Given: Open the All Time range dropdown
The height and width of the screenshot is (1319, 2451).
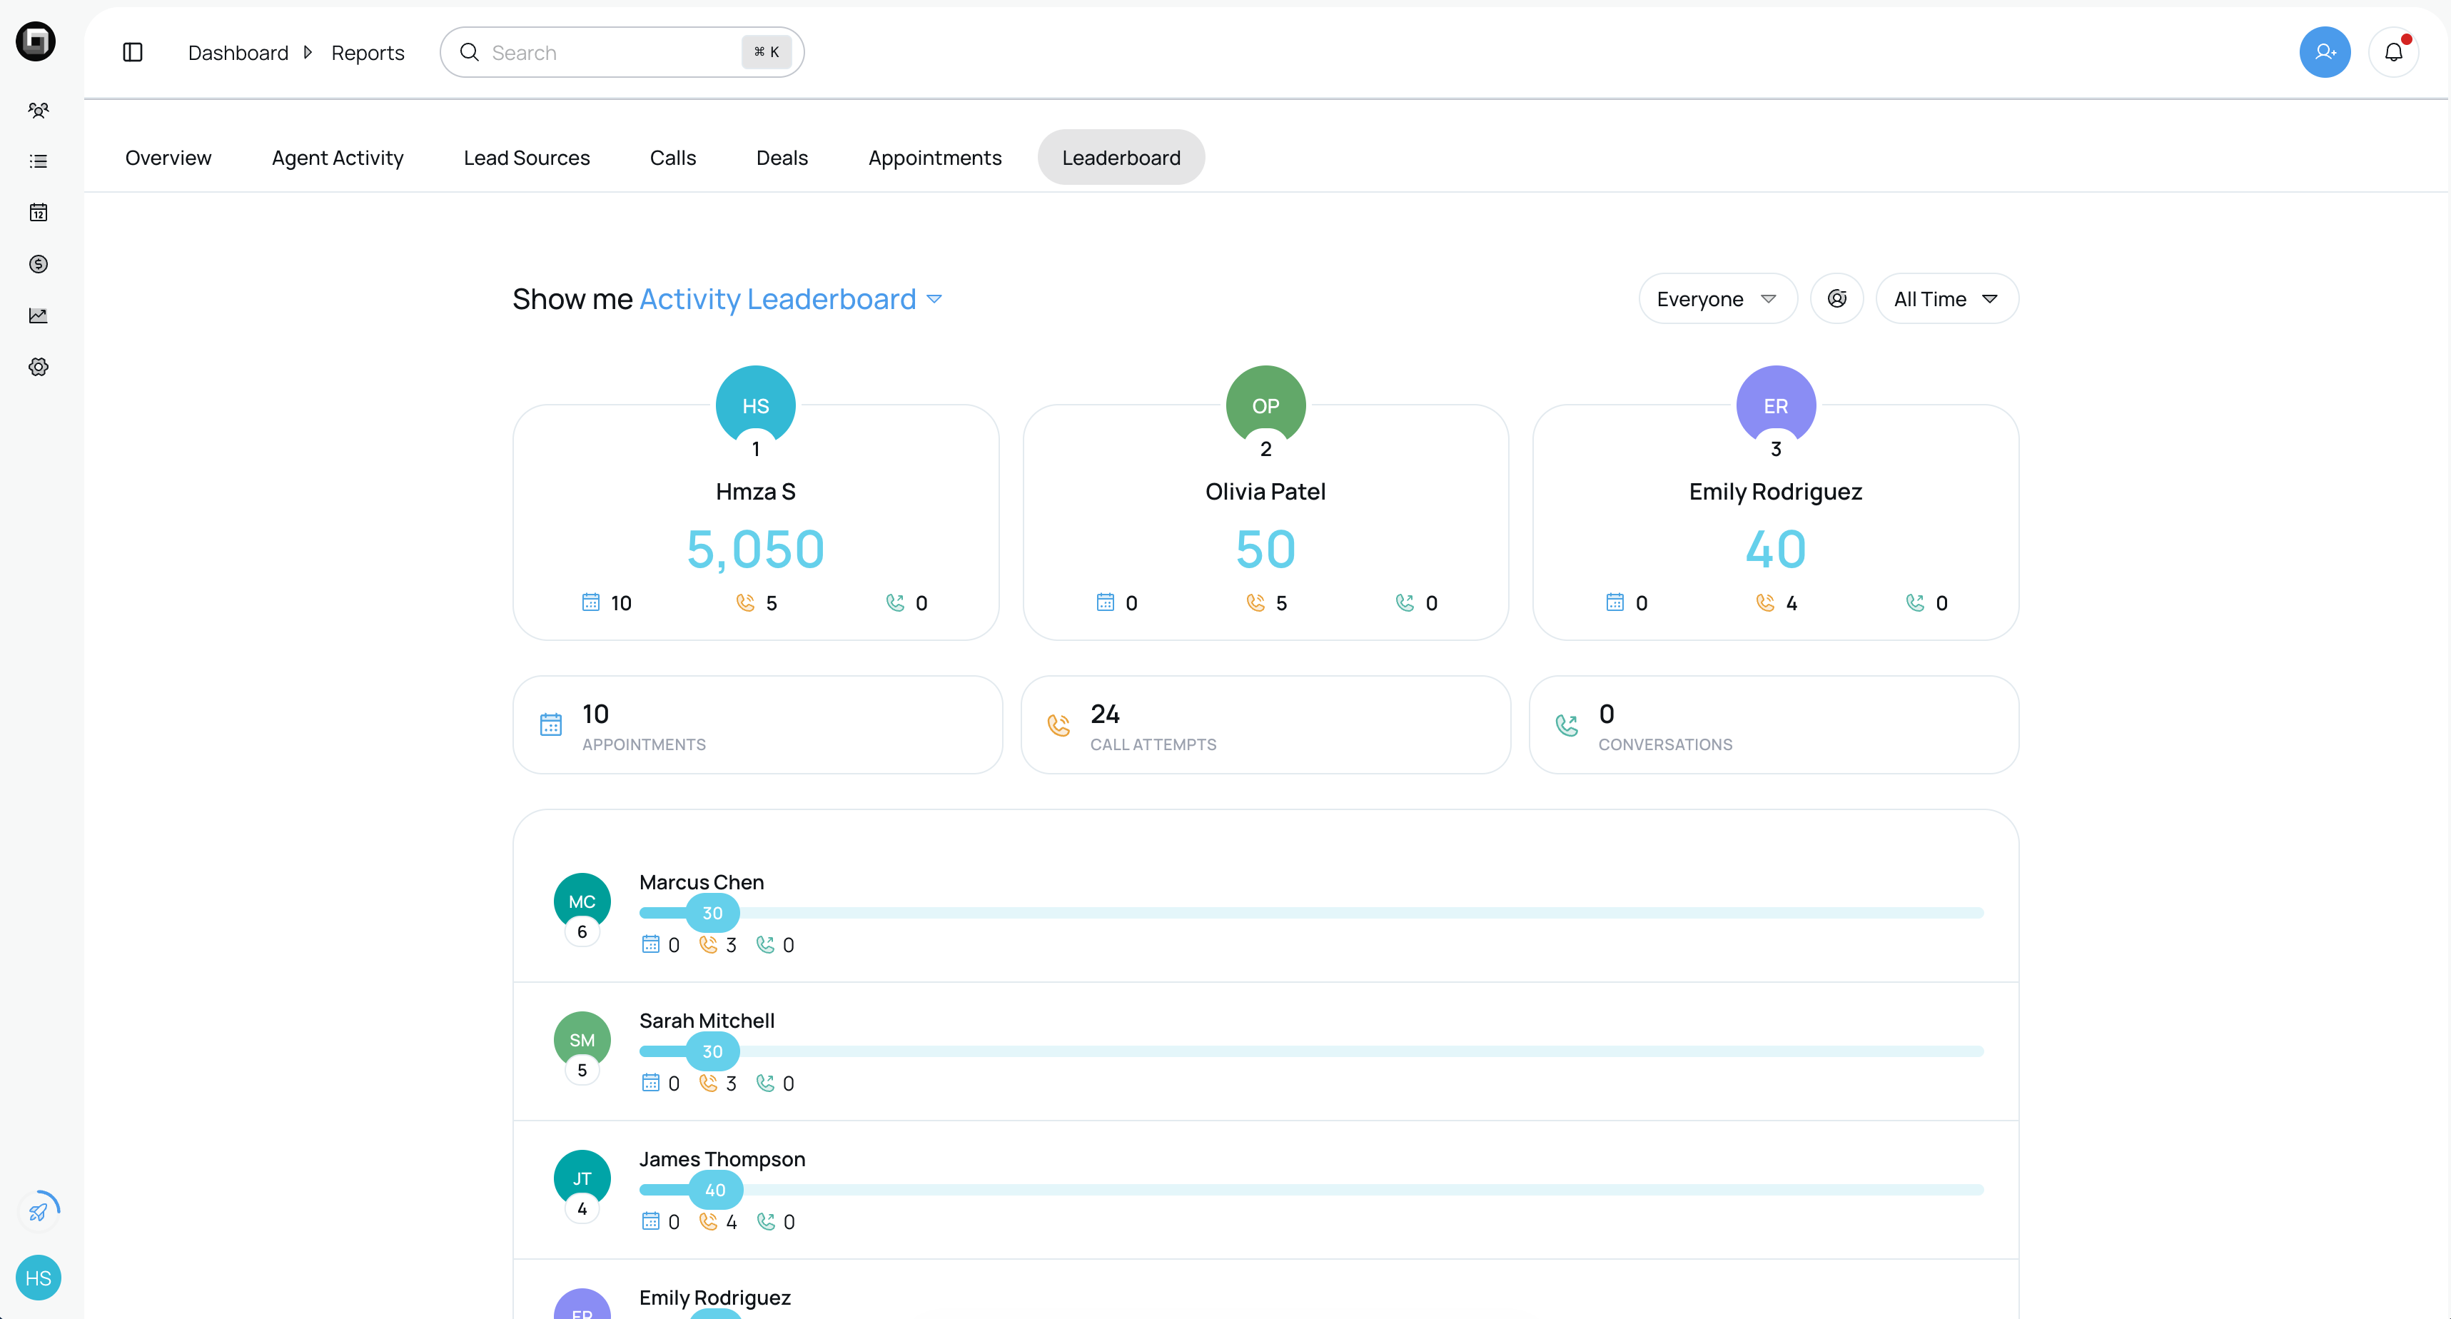Looking at the screenshot, I should [1946, 299].
